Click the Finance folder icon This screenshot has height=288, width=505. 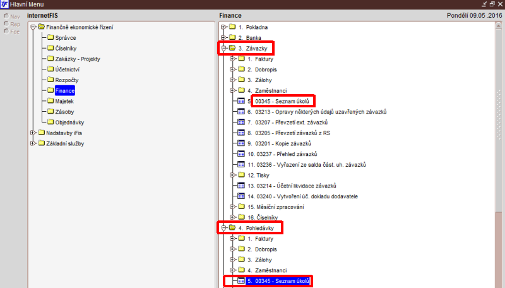[50, 90]
